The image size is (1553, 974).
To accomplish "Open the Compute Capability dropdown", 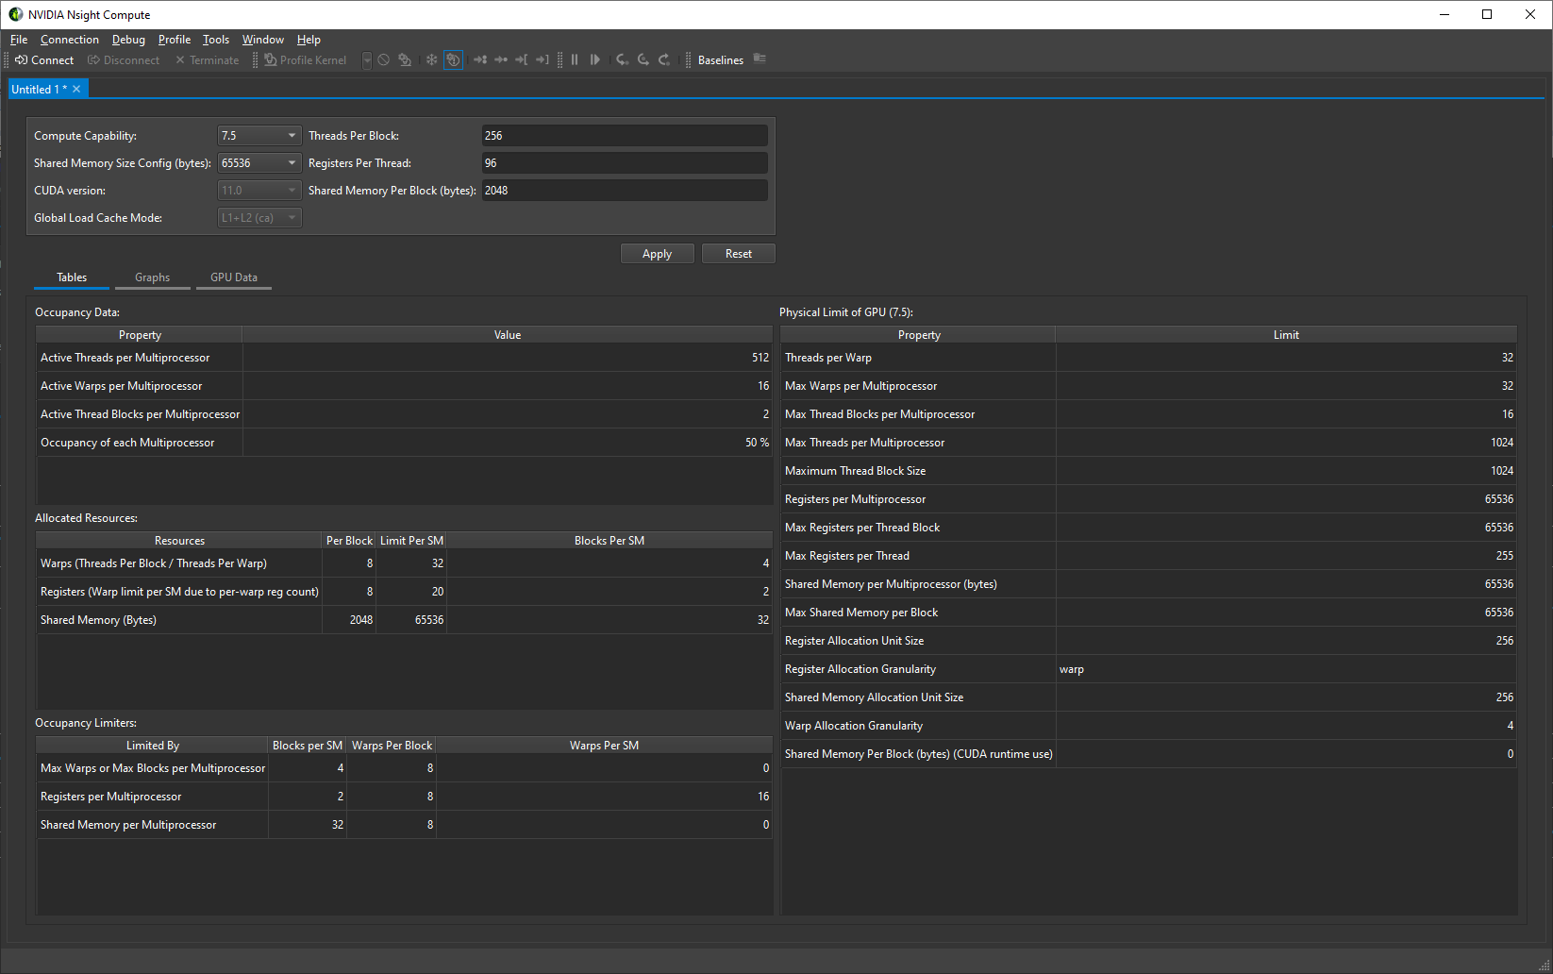I will pos(259,136).
